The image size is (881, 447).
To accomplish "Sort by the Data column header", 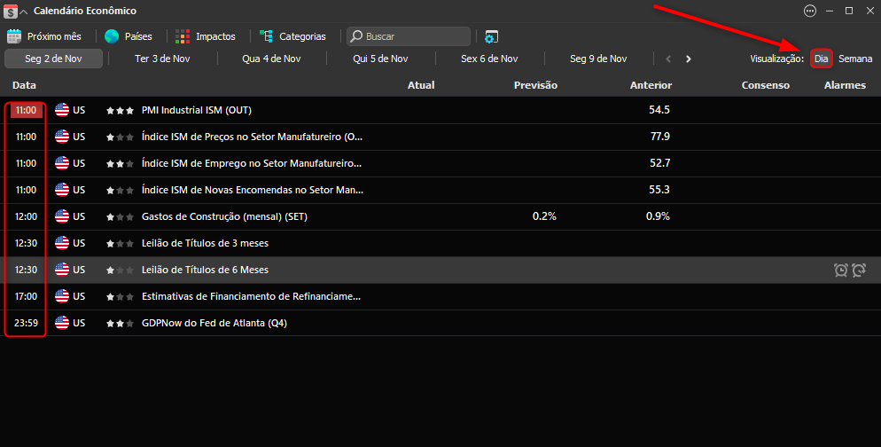I will click(24, 85).
